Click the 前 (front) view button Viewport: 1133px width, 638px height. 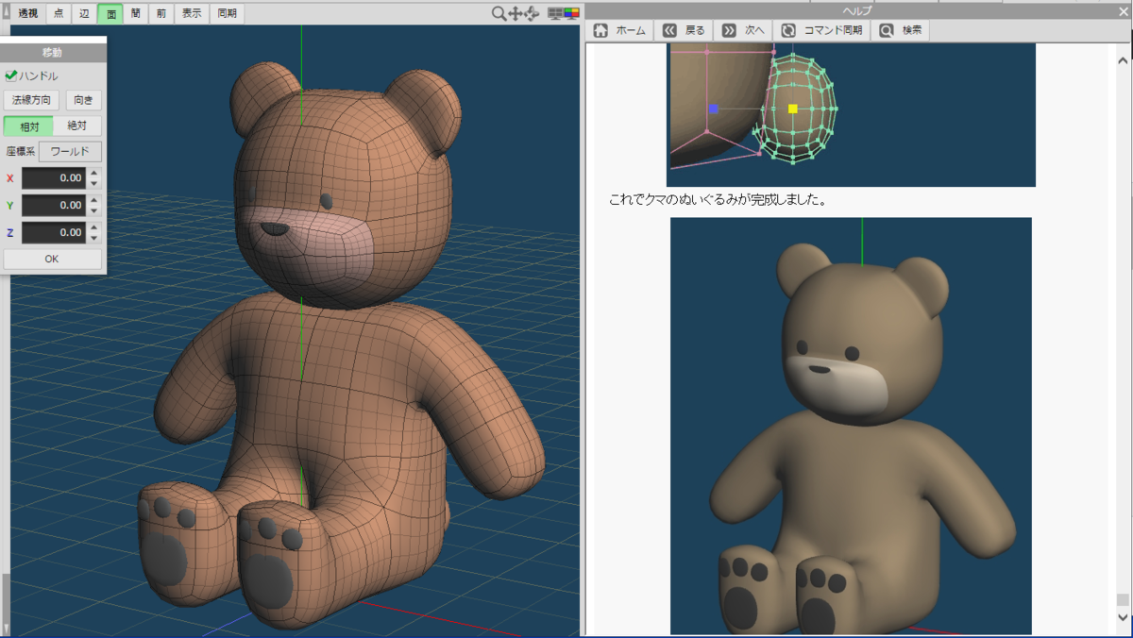point(161,13)
